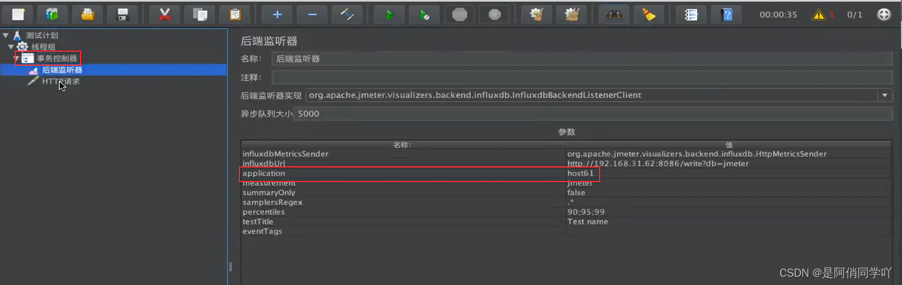Click the 值 column header in parameters table
The image size is (902, 285).
[x=729, y=145]
